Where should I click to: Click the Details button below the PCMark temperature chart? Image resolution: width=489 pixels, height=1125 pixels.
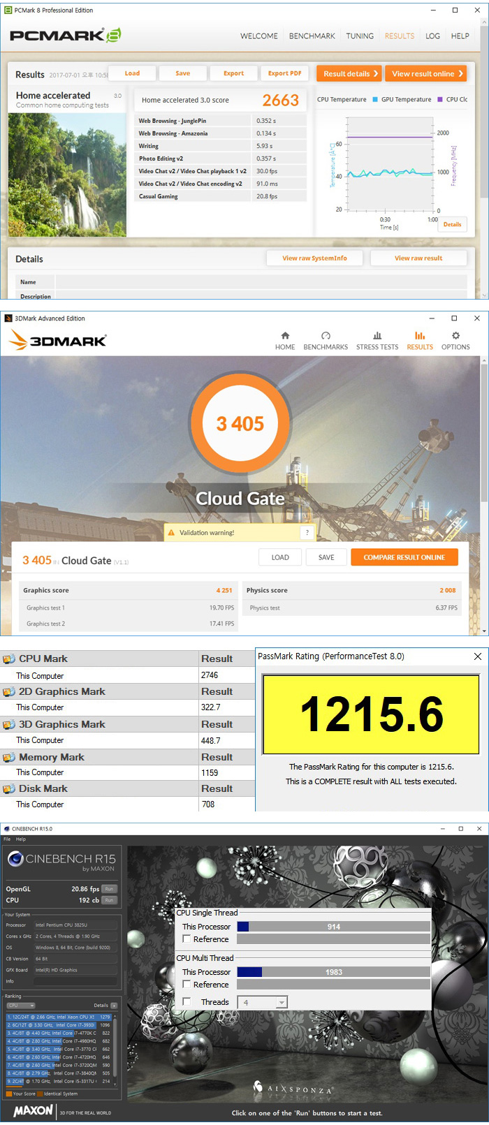tap(453, 224)
